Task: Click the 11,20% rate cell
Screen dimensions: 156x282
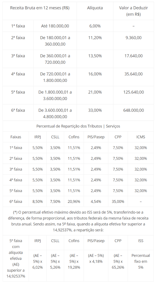Action: (95, 38)
